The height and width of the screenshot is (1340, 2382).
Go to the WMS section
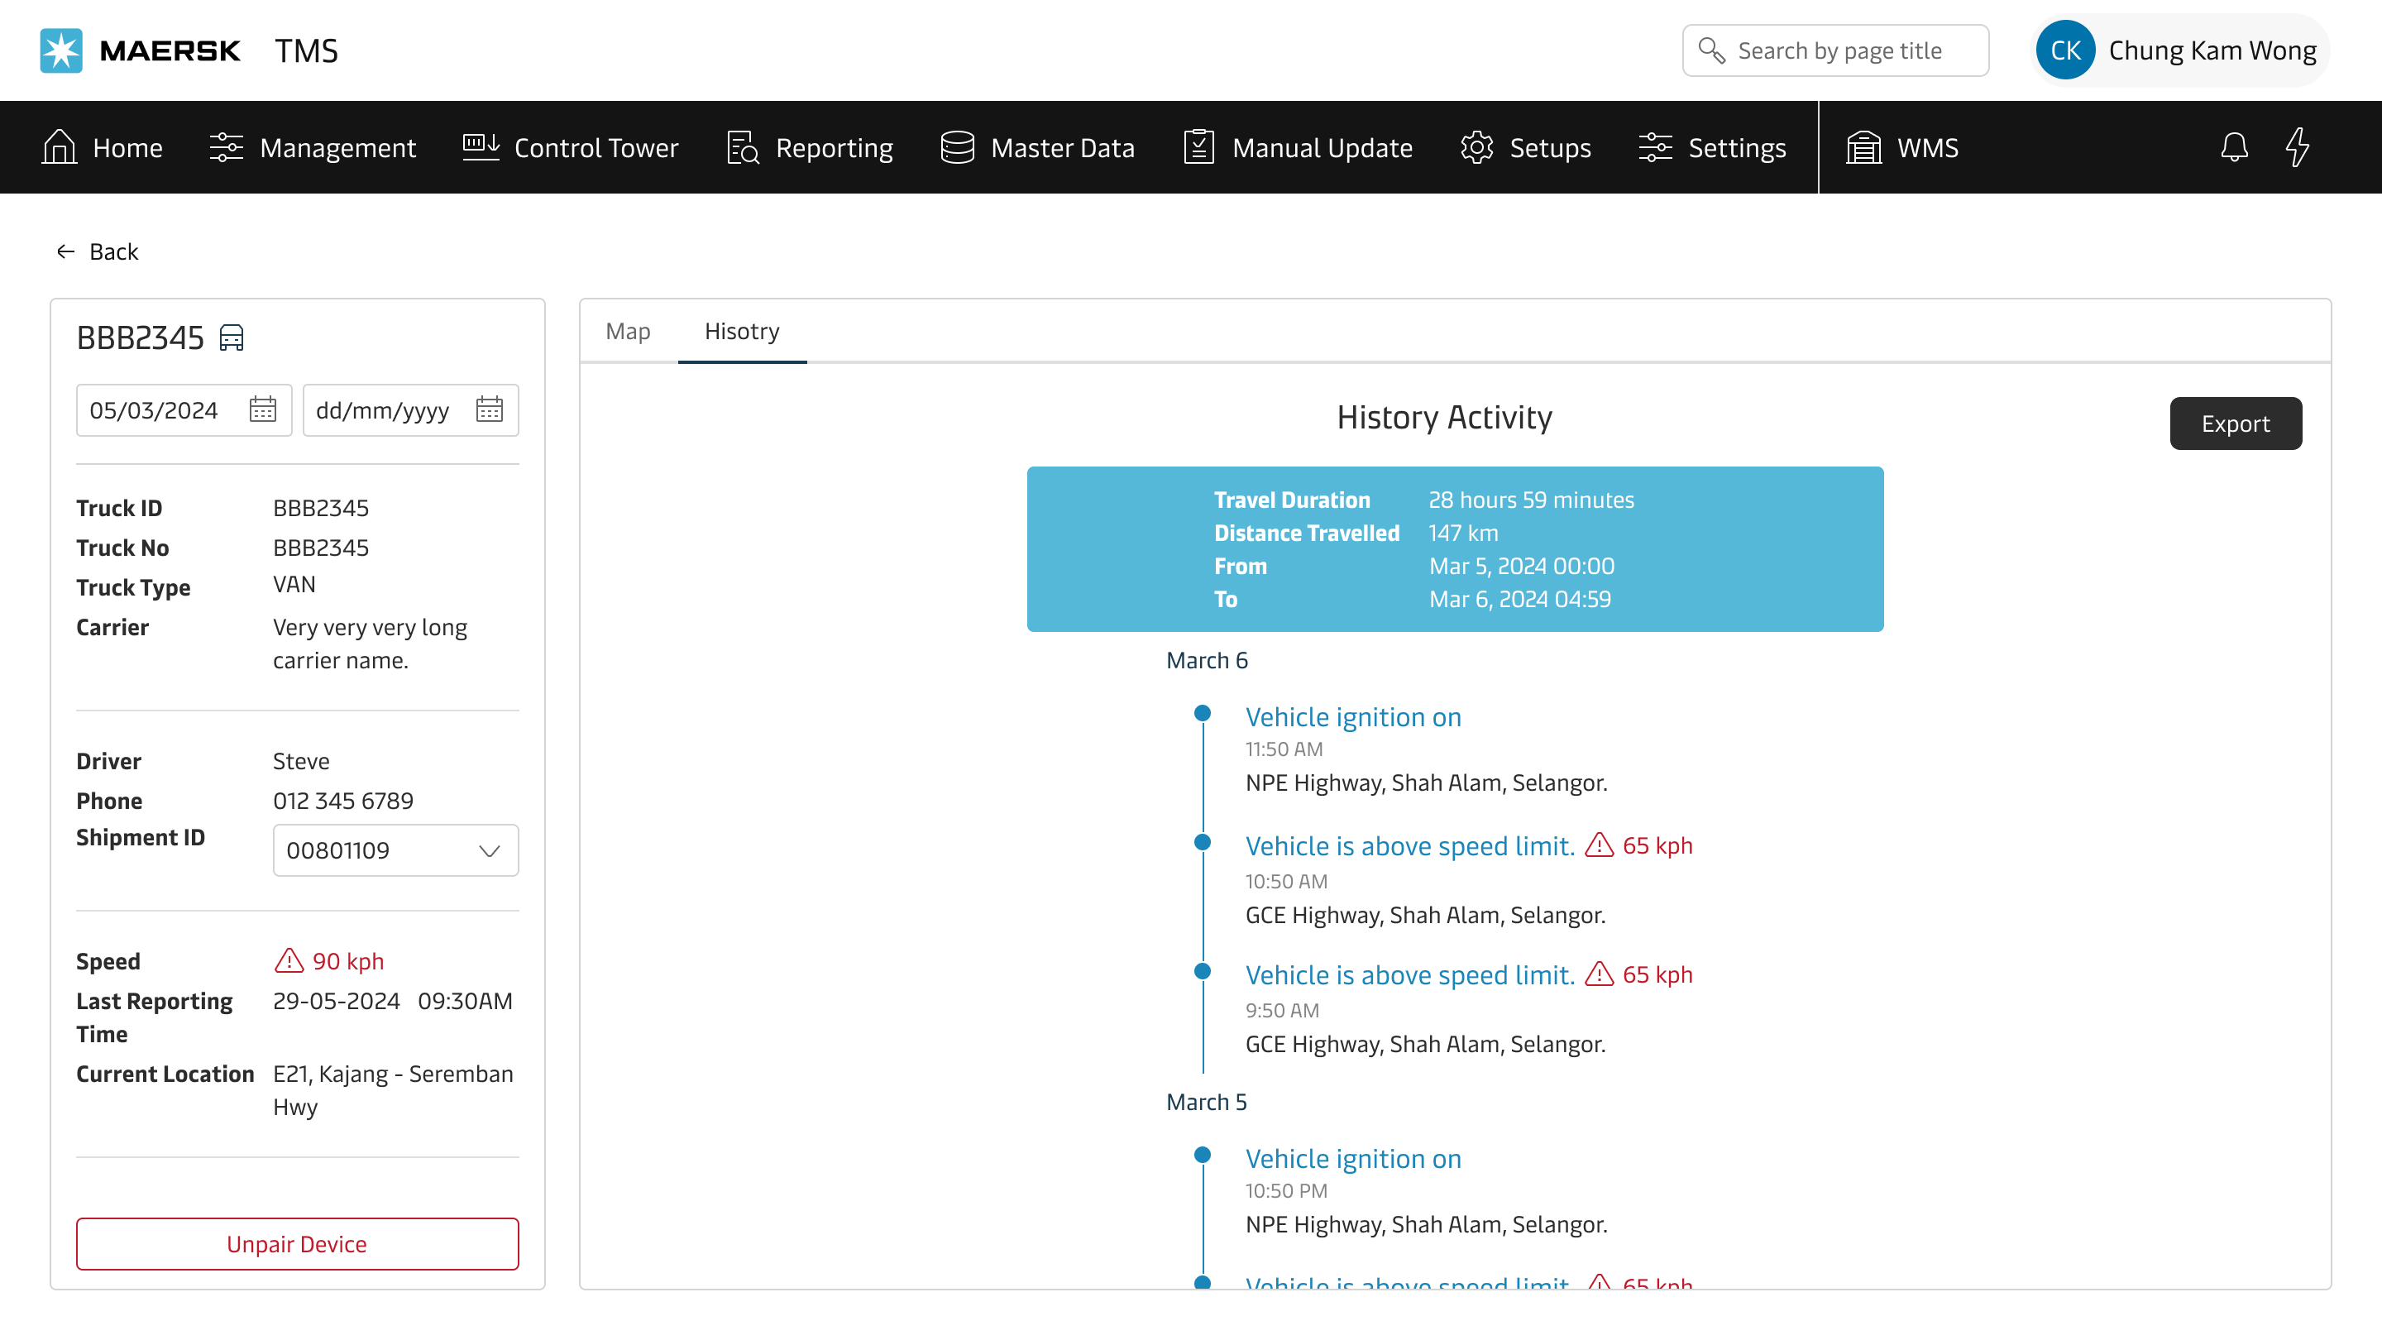pos(1902,147)
